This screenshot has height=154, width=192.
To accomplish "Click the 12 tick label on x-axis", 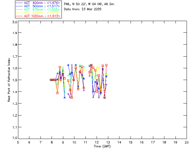I will pyautogui.click(x=97, y=142).
